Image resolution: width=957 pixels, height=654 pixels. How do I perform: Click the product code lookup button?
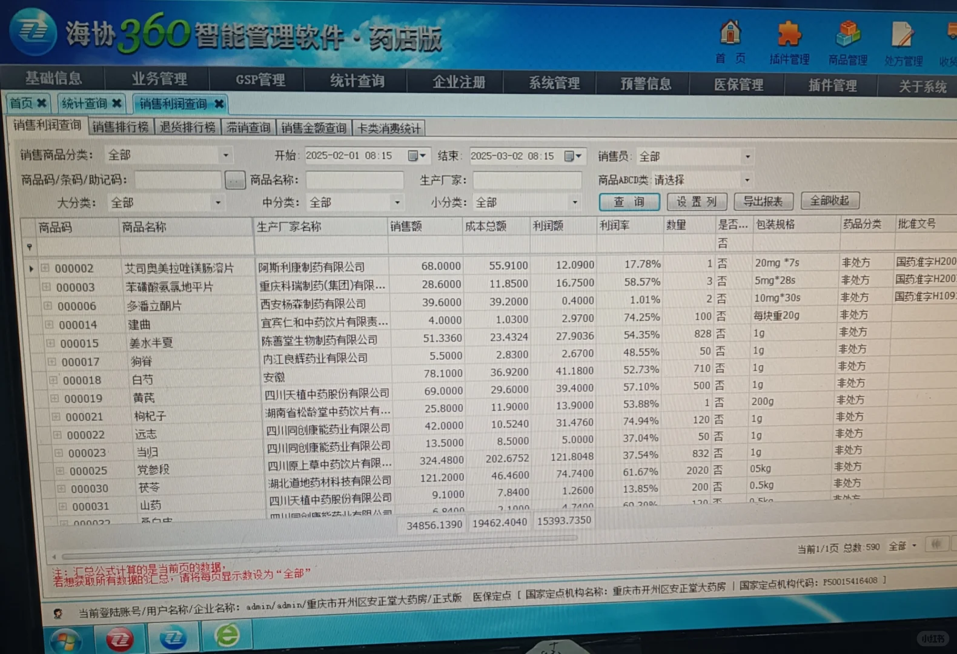234,180
